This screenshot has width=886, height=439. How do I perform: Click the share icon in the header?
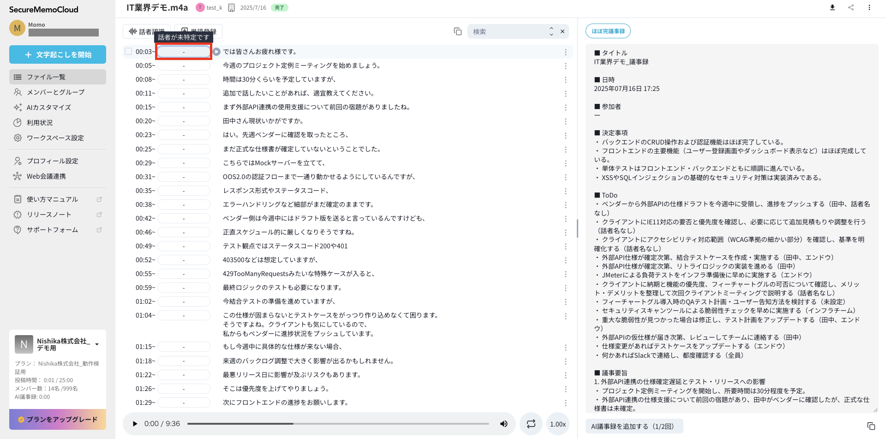pos(851,7)
